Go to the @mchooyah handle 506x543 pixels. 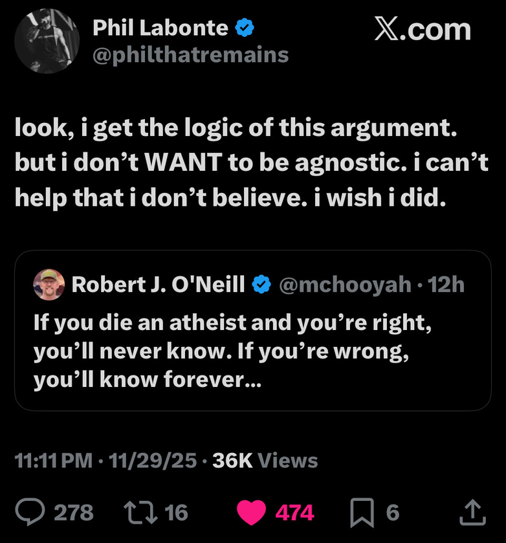click(x=345, y=284)
